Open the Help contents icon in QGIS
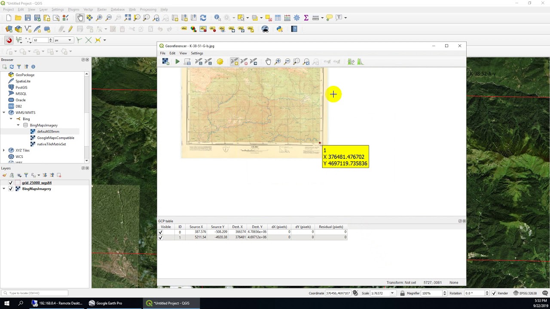 click(x=294, y=29)
